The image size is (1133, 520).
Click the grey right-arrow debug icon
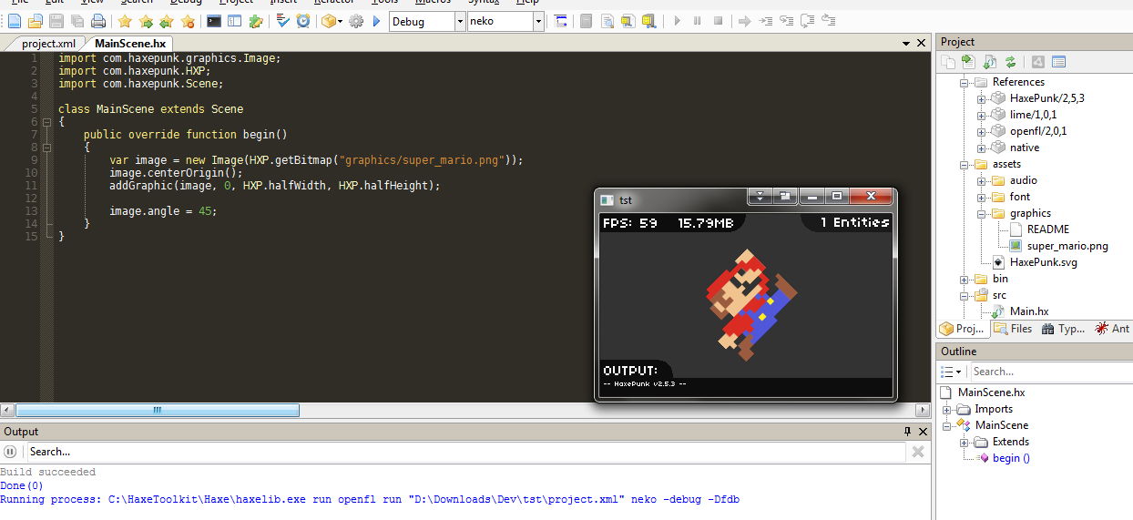point(744,21)
